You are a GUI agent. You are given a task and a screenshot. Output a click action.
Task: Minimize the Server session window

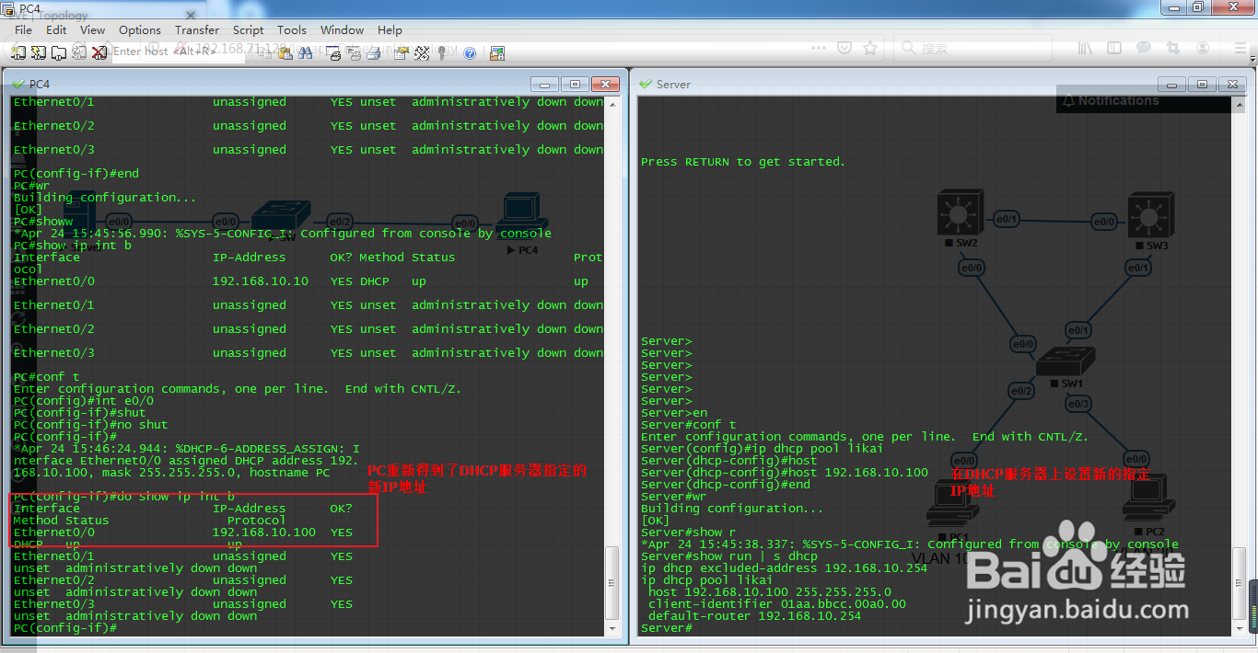(1172, 84)
